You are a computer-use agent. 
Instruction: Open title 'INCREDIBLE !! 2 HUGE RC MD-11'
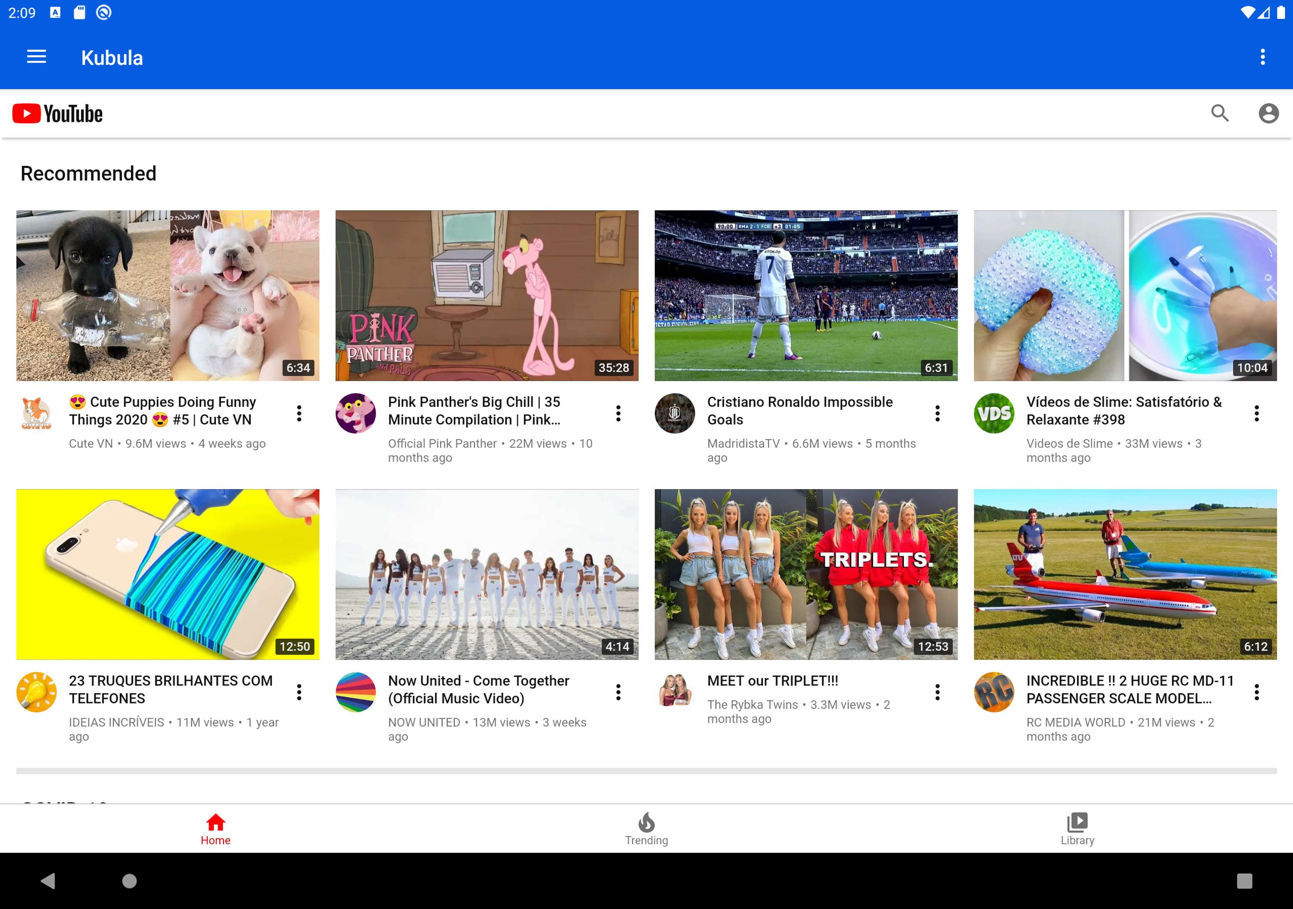coord(1130,689)
